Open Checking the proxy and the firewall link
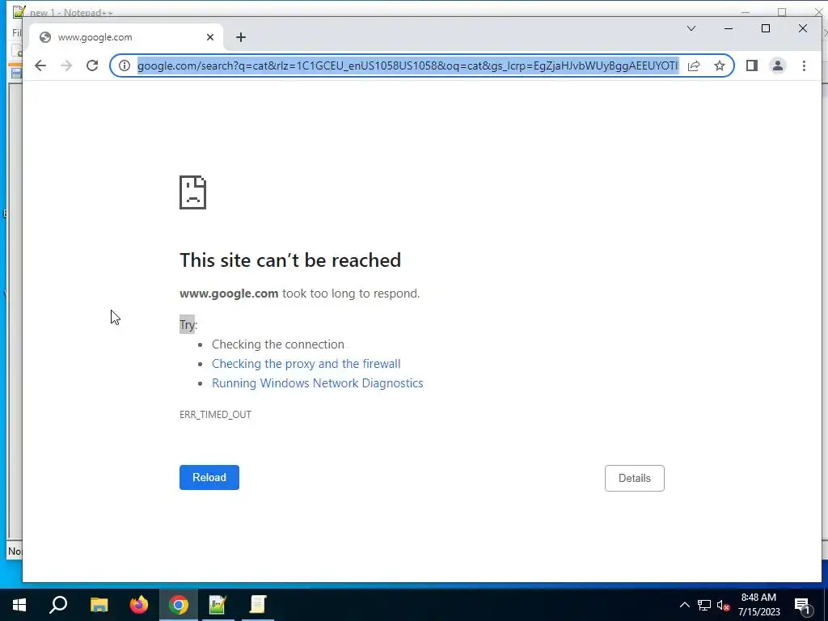The image size is (828, 621). (306, 364)
